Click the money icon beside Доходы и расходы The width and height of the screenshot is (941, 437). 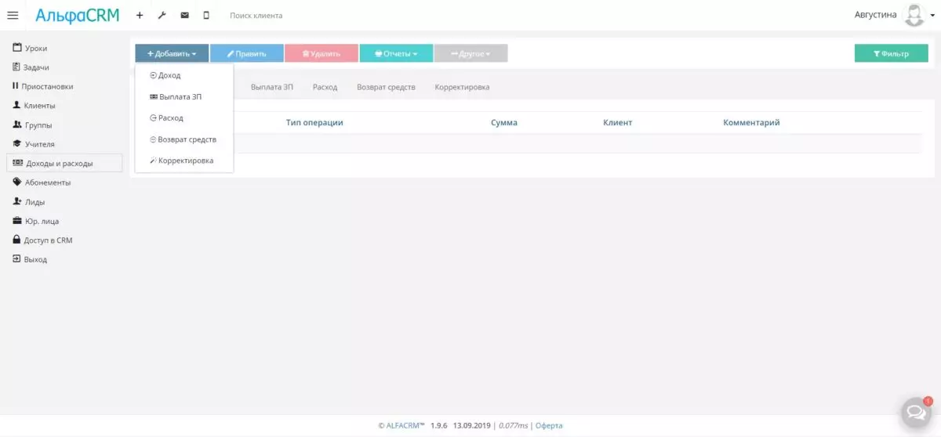[18, 163]
